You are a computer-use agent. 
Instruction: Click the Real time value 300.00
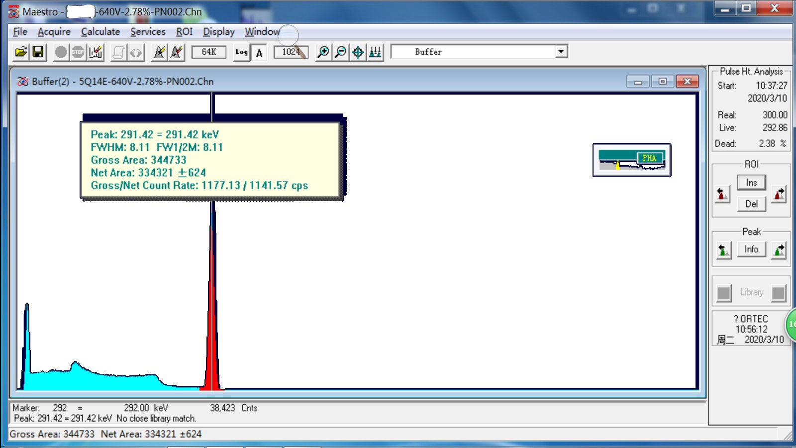775,115
